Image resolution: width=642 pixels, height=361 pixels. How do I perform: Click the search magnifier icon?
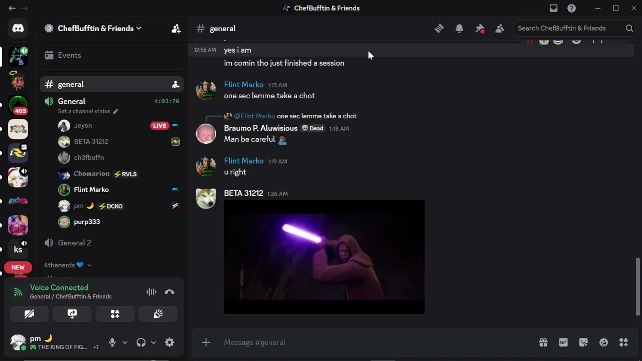(629, 29)
